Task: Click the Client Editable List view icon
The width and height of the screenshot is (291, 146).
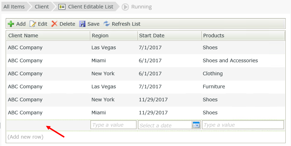Action: coord(62,7)
